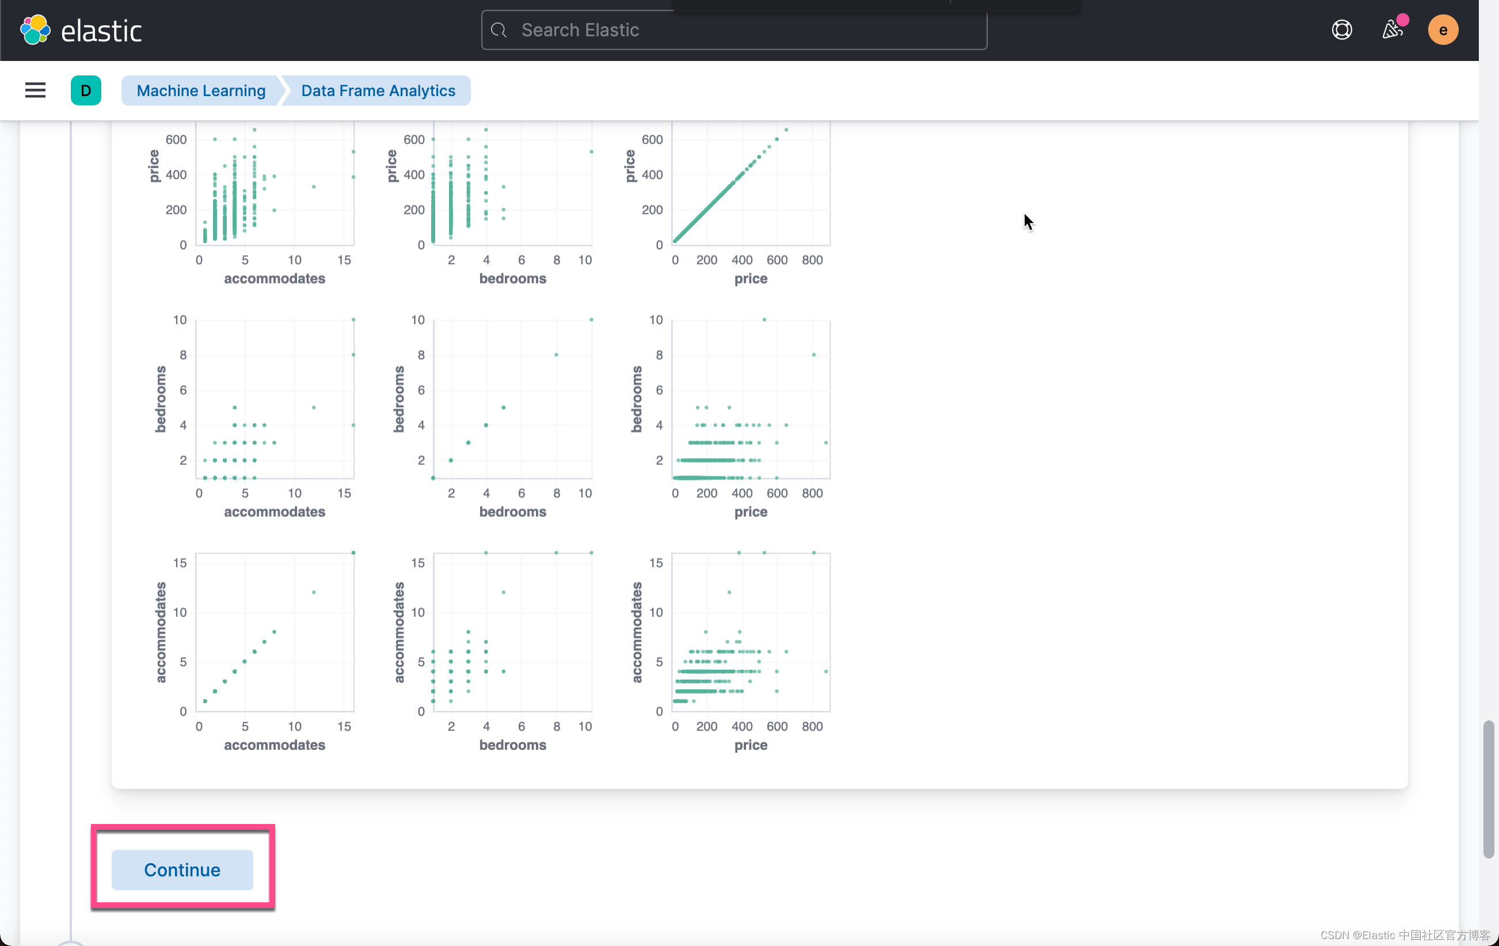Select the accommodates vs price scatterplot
This screenshot has width=1499, height=946.
(751, 632)
